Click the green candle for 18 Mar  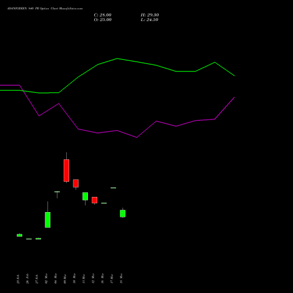(x=122, y=213)
